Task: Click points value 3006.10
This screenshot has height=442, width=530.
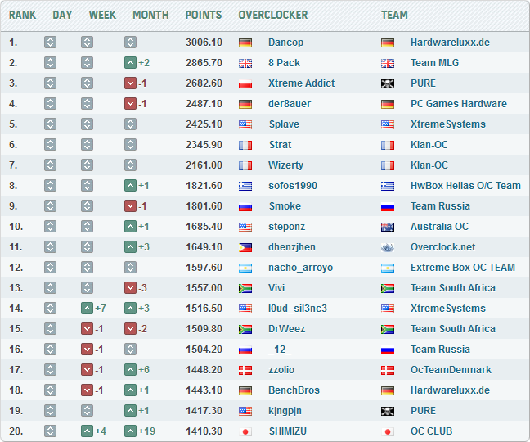Action: pyautogui.click(x=204, y=43)
